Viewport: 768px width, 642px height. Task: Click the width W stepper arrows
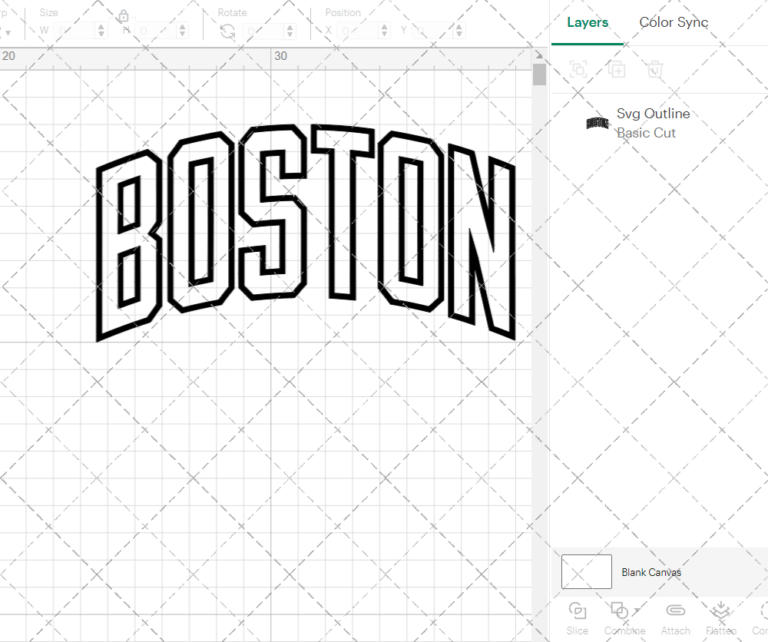(101, 31)
